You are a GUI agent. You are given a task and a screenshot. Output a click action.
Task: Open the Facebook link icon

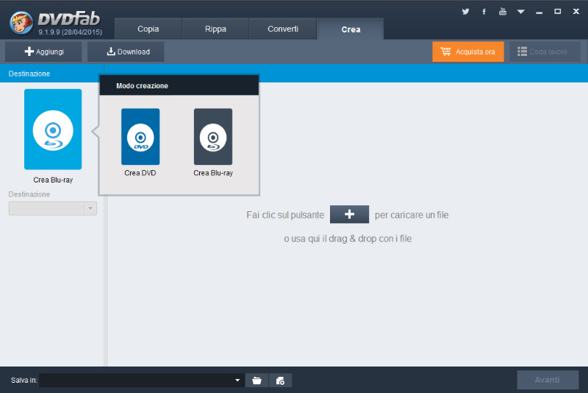[484, 12]
